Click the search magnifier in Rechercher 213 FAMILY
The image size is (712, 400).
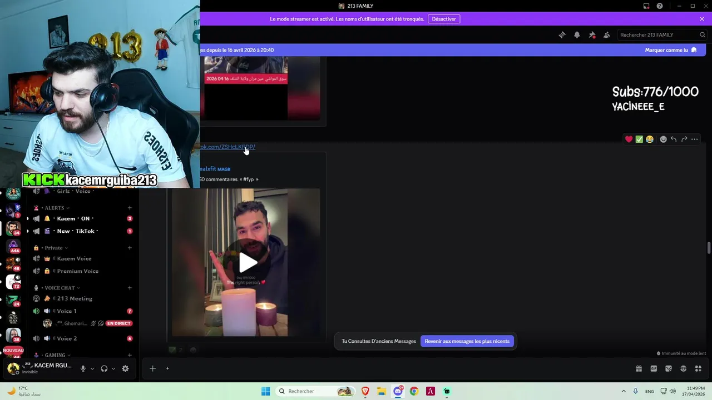pyautogui.click(x=703, y=34)
